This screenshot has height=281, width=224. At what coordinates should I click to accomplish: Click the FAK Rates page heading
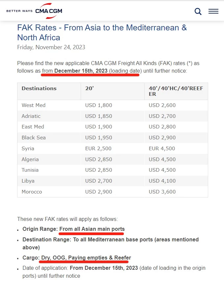[102, 32]
